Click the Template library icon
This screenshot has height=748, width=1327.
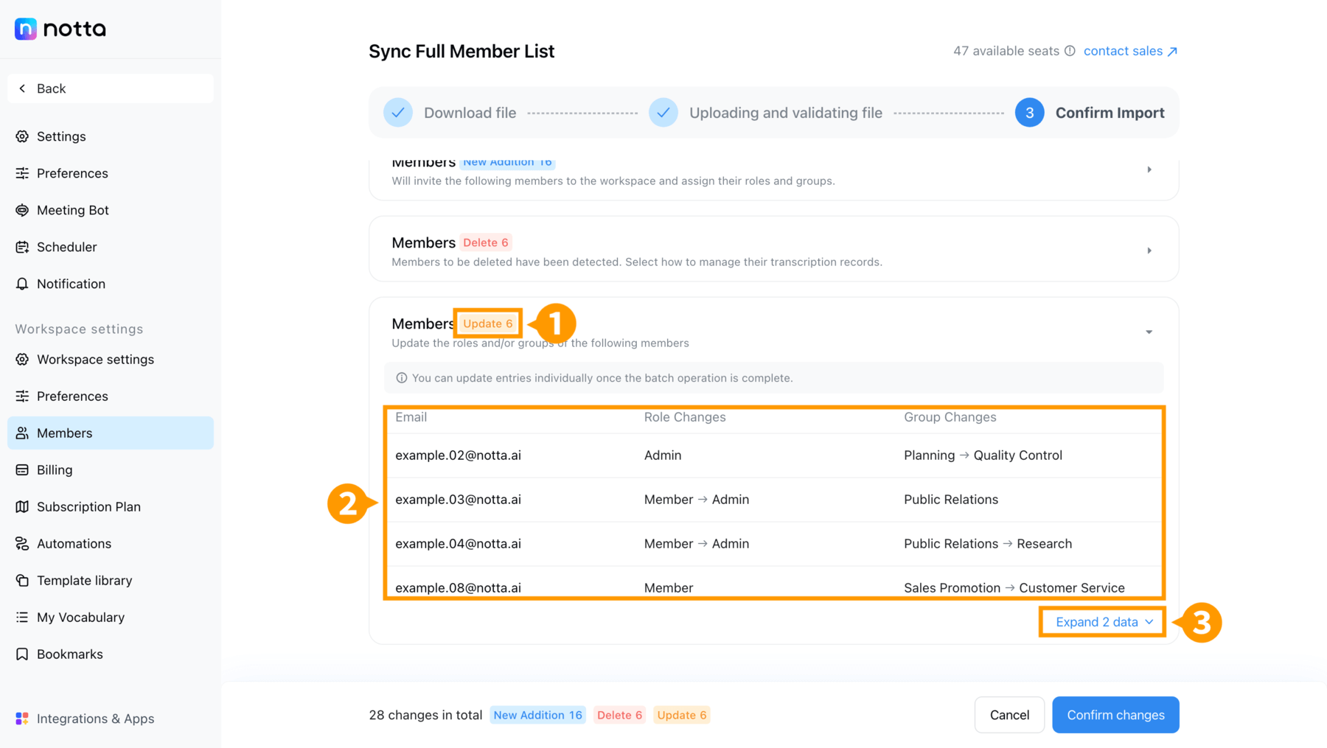click(x=22, y=581)
